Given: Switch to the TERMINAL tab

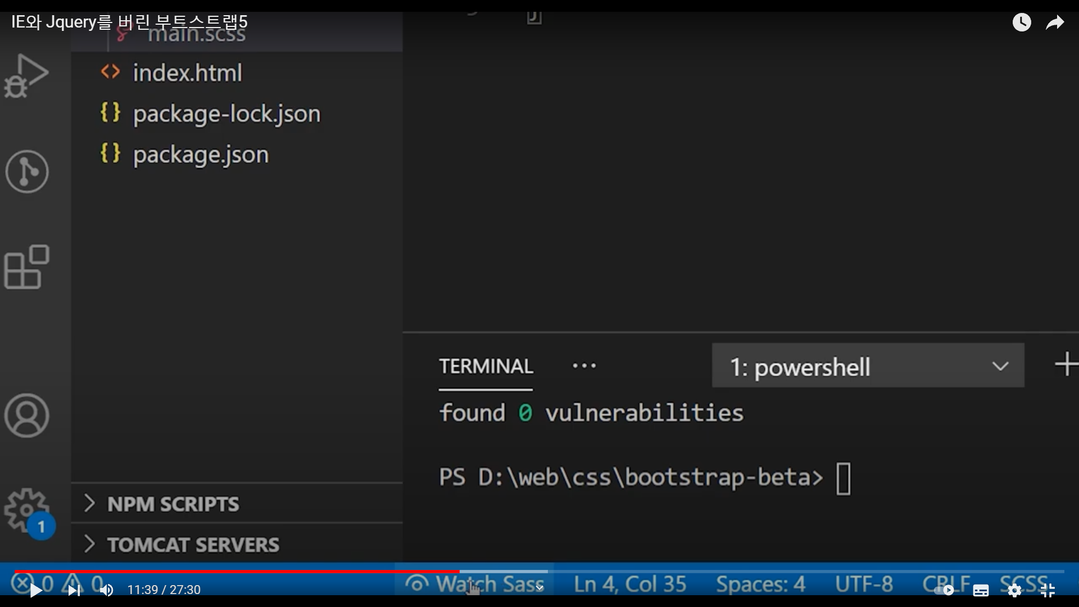Looking at the screenshot, I should (486, 366).
